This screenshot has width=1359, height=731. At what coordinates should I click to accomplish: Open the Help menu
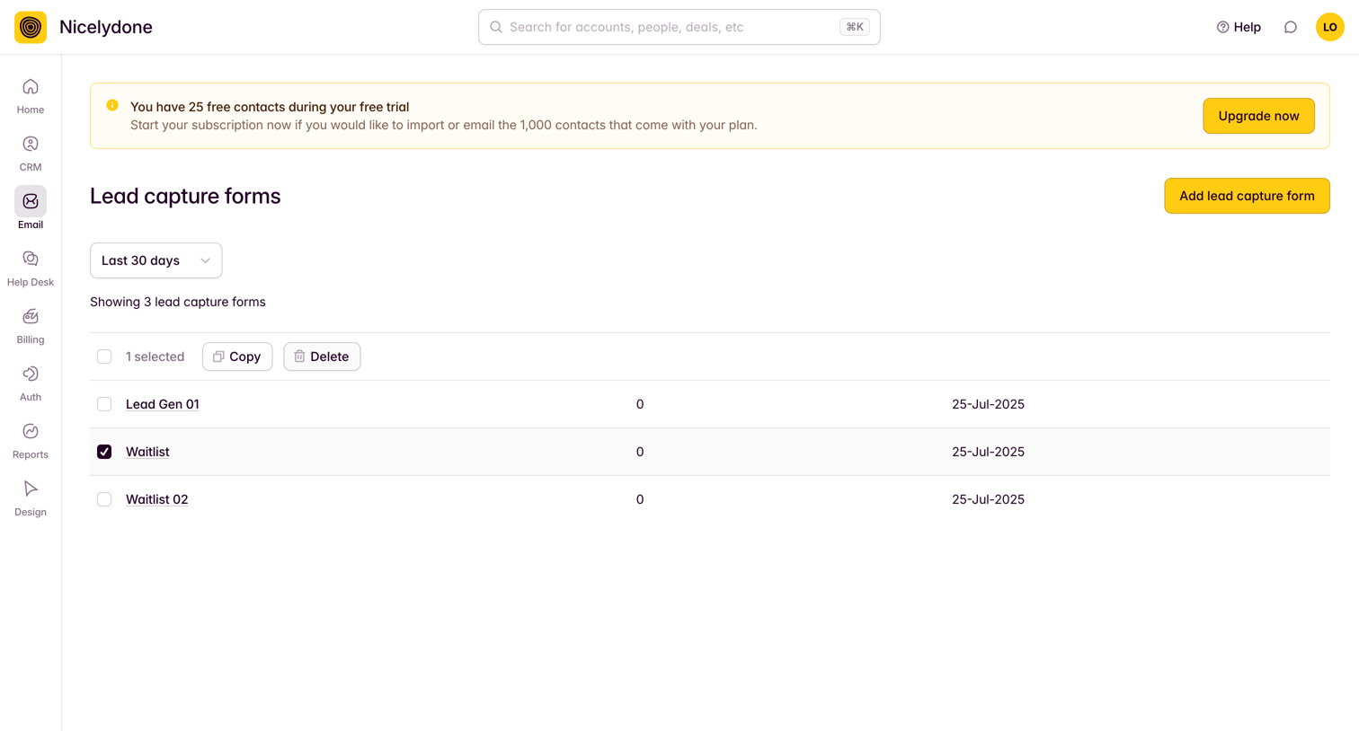point(1239,27)
